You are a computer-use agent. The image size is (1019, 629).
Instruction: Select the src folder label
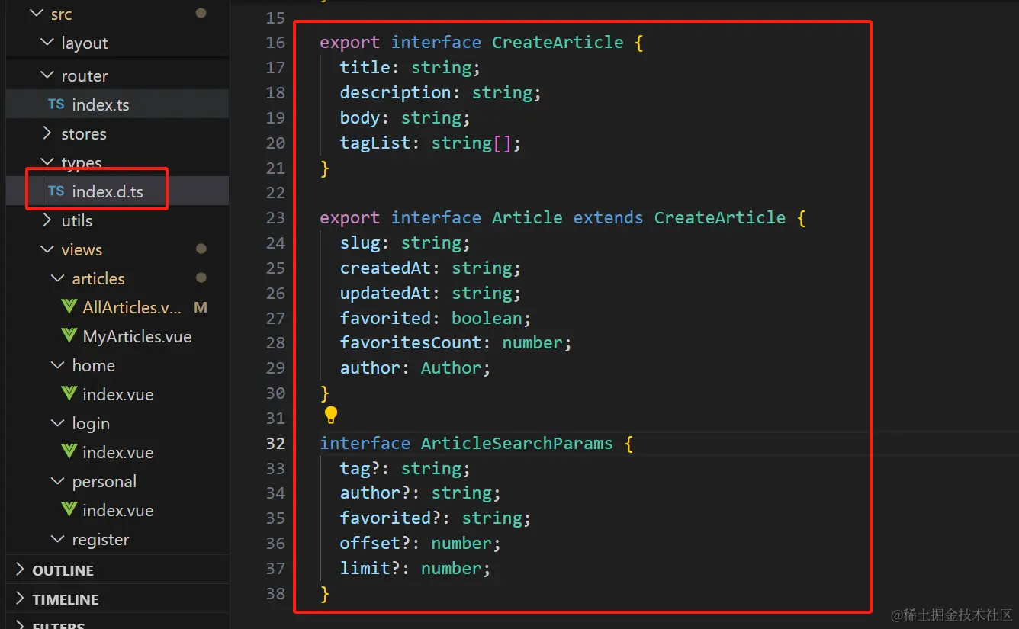(x=61, y=14)
